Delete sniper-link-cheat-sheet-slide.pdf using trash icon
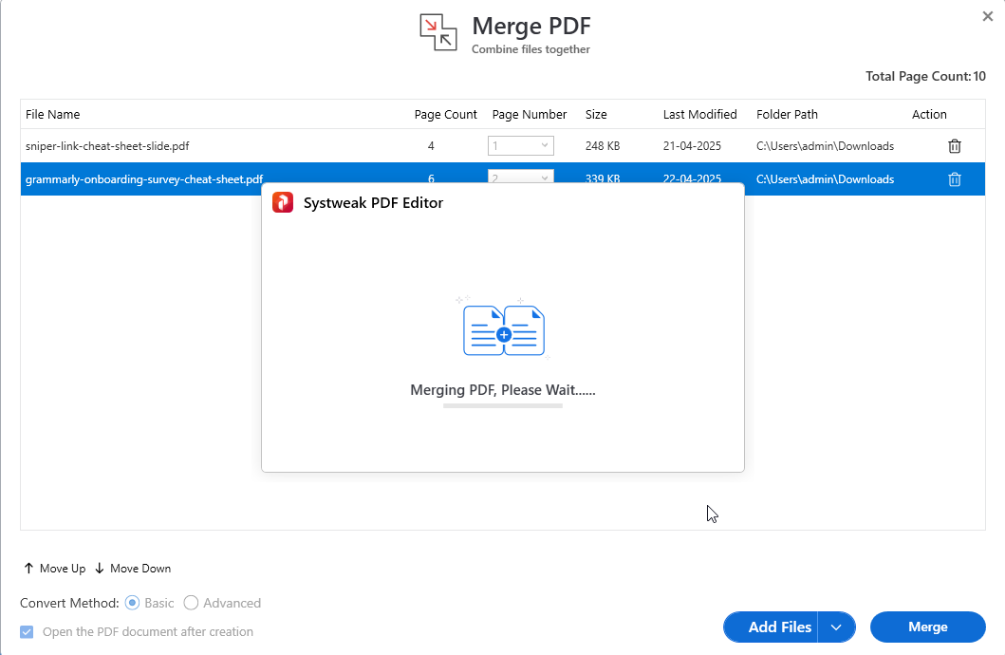 [955, 146]
